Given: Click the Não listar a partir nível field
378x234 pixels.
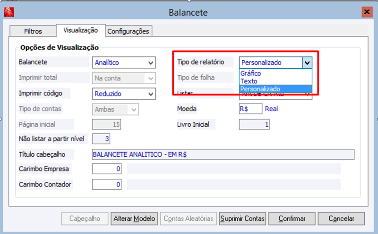Looking at the screenshot, I should 101,139.
